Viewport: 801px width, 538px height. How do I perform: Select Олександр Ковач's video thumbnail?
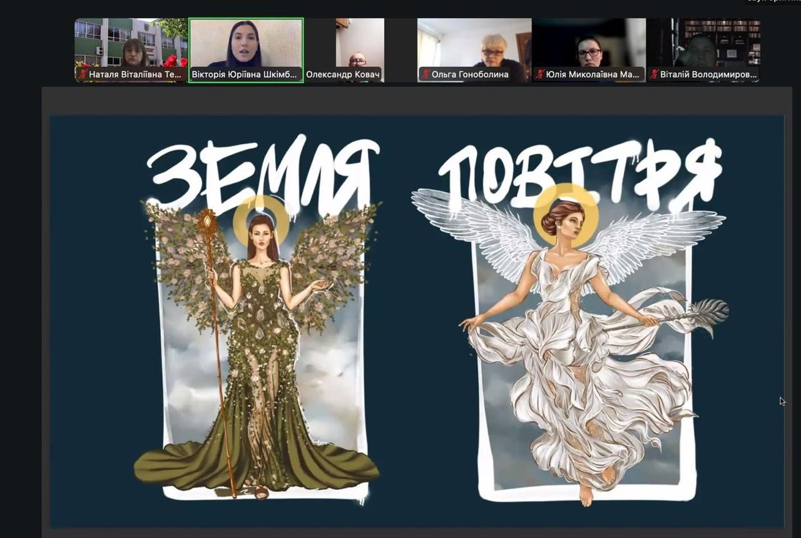[359, 44]
